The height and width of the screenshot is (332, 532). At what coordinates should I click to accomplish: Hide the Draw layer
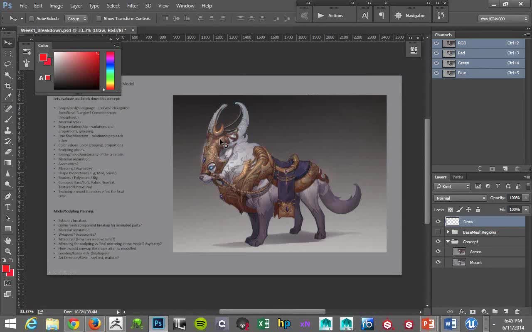pos(438,222)
